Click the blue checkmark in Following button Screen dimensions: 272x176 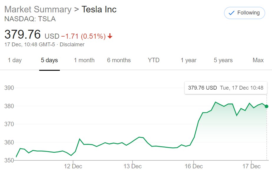(x=231, y=13)
